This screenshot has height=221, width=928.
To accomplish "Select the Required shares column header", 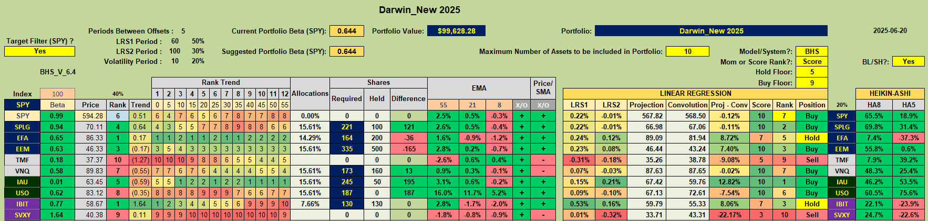I will [x=347, y=99].
